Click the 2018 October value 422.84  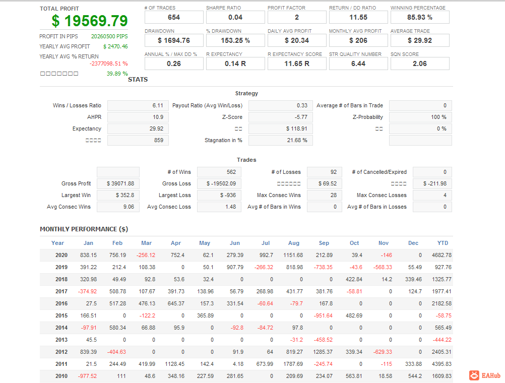(x=354, y=279)
